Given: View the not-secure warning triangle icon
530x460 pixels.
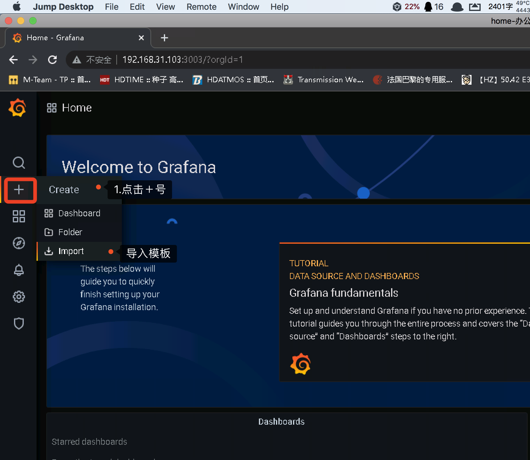Looking at the screenshot, I should coord(77,60).
